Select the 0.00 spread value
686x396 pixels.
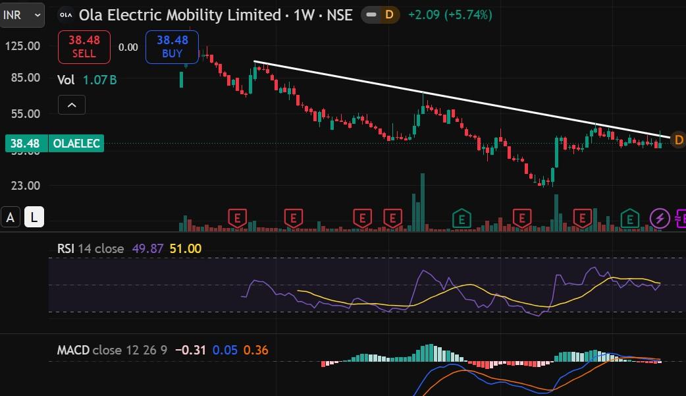[128, 47]
